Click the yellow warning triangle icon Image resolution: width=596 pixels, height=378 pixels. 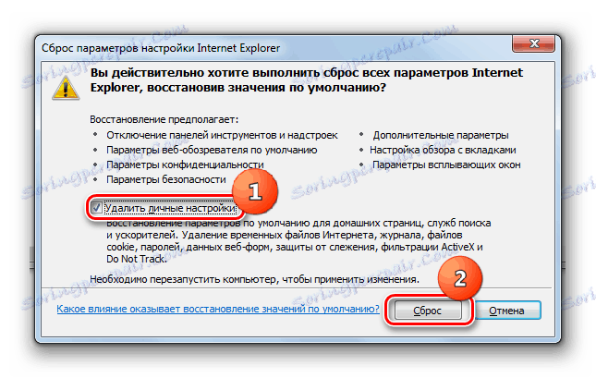coord(66,88)
